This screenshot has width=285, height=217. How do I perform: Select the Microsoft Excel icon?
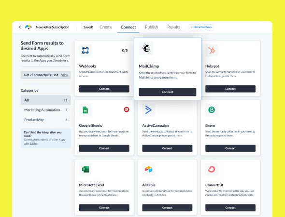click(x=85, y=169)
